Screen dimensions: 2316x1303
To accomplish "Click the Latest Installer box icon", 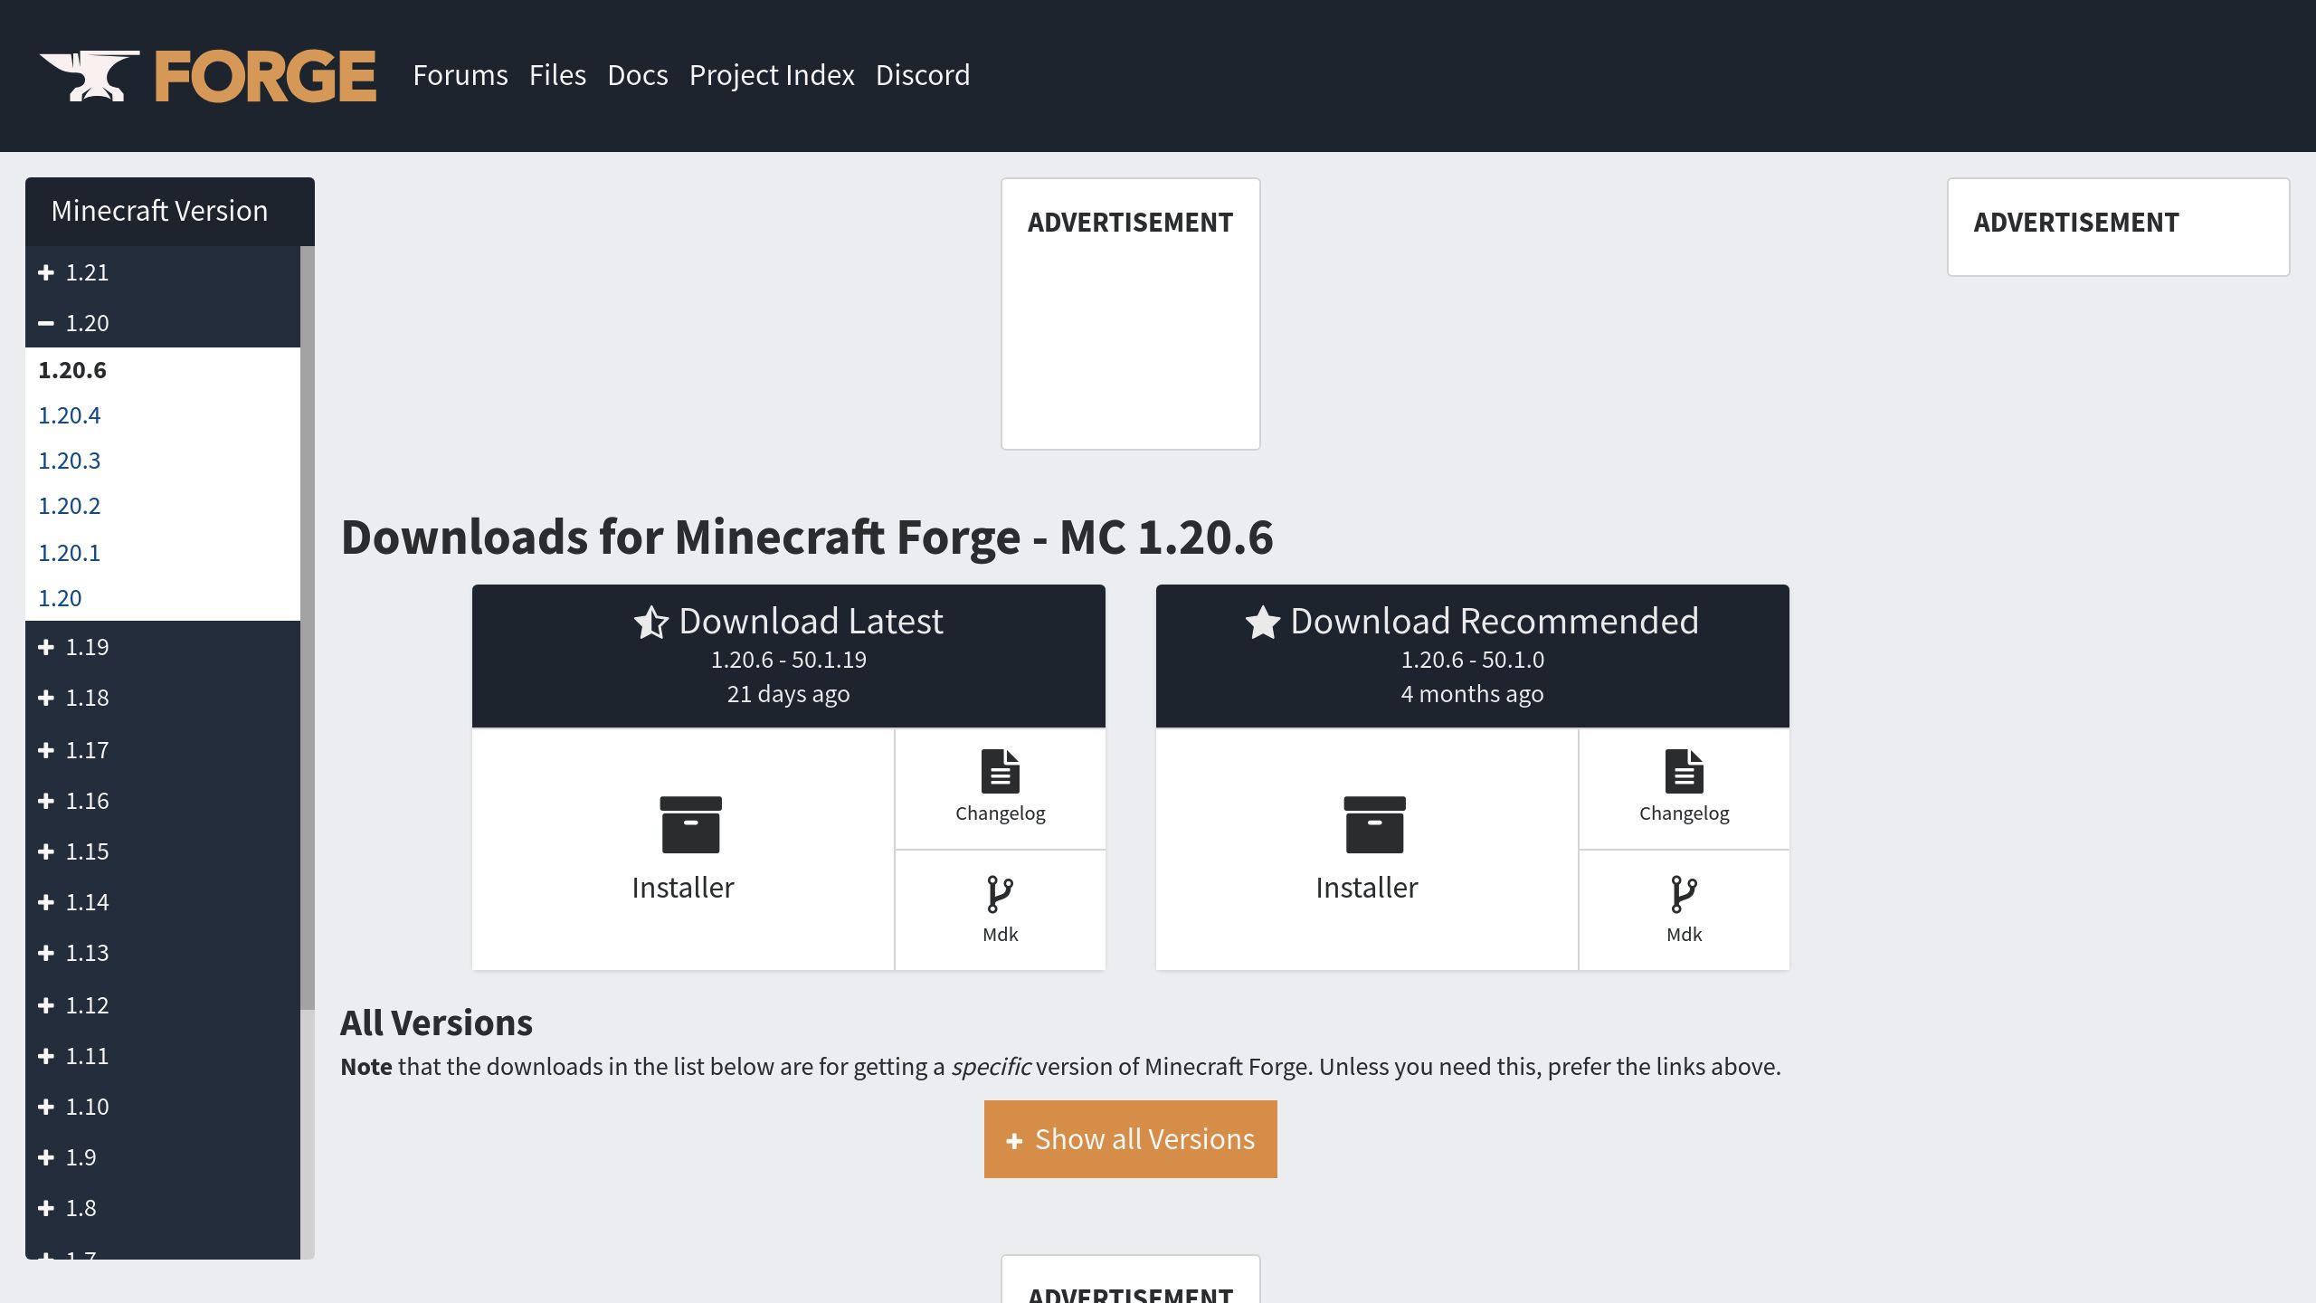I will pyautogui.click(x=690, y=824).
